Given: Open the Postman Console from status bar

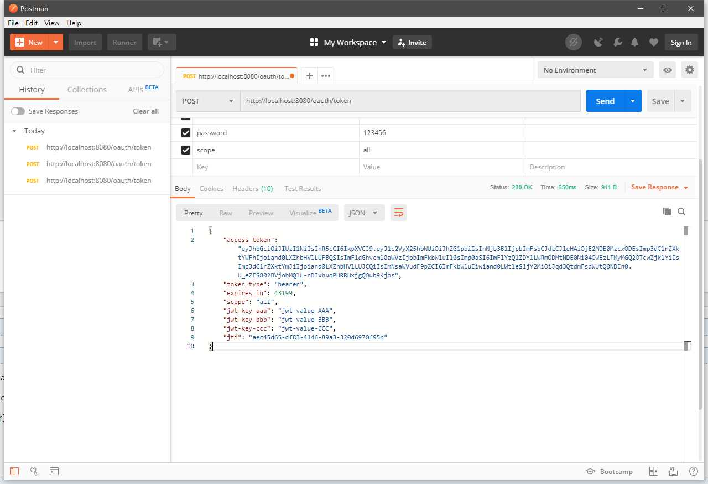Looking at the screenshot, I should click(x=54, y=471).
